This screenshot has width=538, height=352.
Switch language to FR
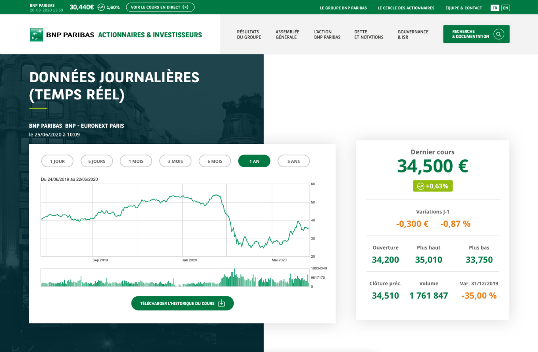click(x=495, y=8)
